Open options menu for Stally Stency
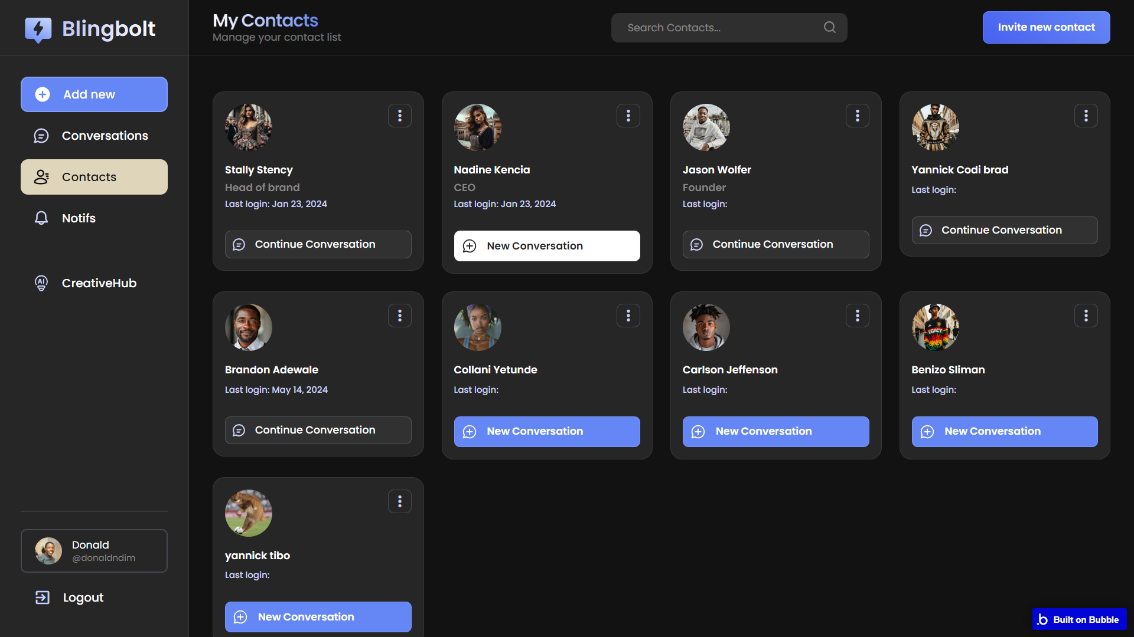This screenshot has height=637, width=1134. tap(400, 116)
